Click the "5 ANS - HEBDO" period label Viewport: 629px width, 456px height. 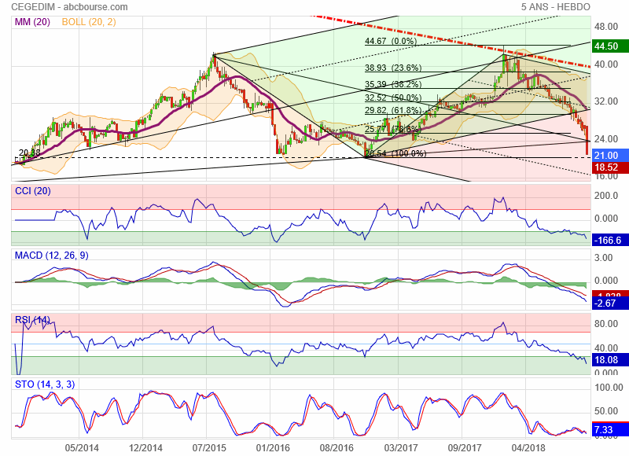click(556, 7)
